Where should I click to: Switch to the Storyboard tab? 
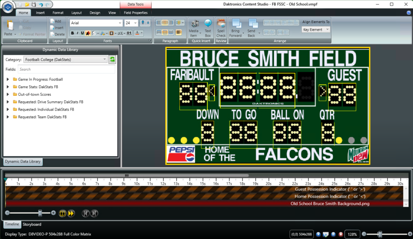click(32, 224)
